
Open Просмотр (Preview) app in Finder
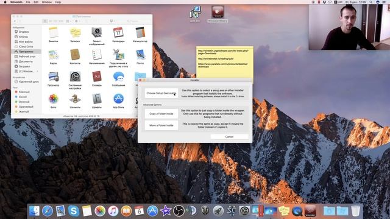click(53, 78)
